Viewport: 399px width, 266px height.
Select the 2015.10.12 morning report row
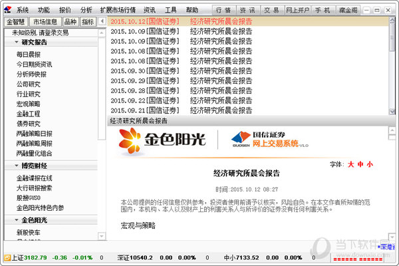248,21
